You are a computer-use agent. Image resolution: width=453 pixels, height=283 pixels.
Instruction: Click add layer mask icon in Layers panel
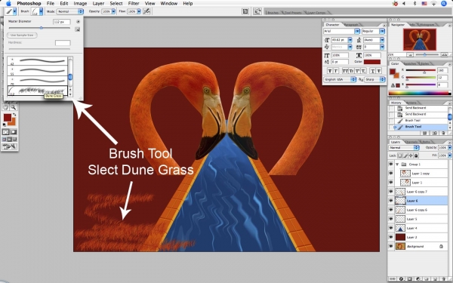point(410,279)
